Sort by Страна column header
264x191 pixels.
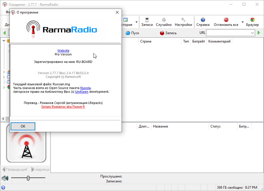click(x=160, y=41)
